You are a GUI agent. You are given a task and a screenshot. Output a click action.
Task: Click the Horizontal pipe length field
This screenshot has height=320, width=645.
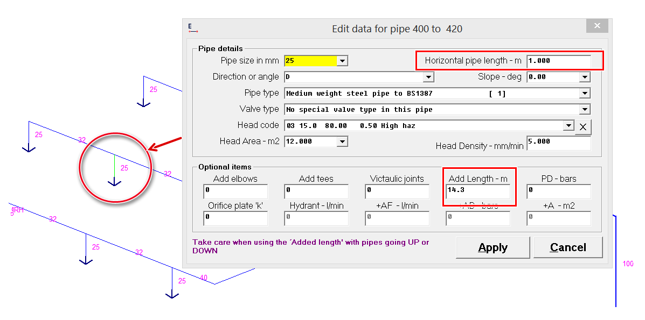pyautogui.click(x=558, y=61)
